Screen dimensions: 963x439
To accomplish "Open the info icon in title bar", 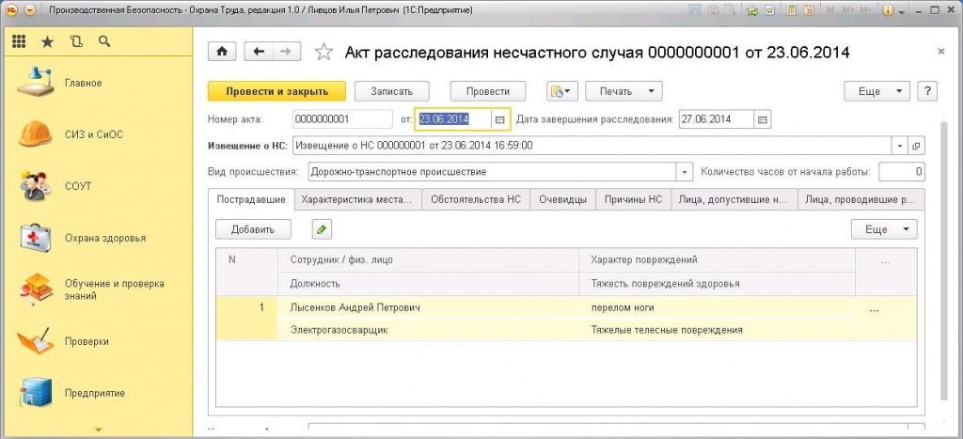I will click(888, 10).
